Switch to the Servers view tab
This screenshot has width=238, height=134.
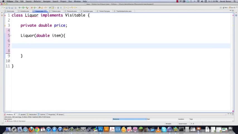60,114
